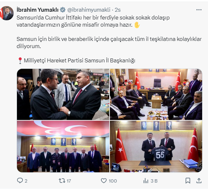Open the office meeting photo with flags
Image resolution: width=208 pixels, height=191 pixels.
(x=156, y=94)
